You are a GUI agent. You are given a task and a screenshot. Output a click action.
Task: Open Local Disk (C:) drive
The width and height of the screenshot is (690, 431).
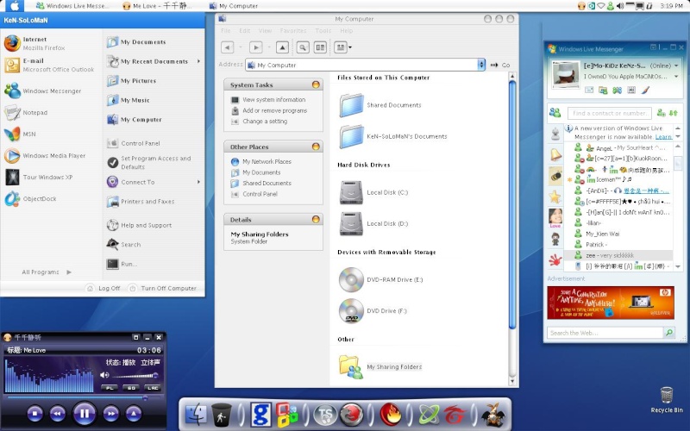point(373,192)
